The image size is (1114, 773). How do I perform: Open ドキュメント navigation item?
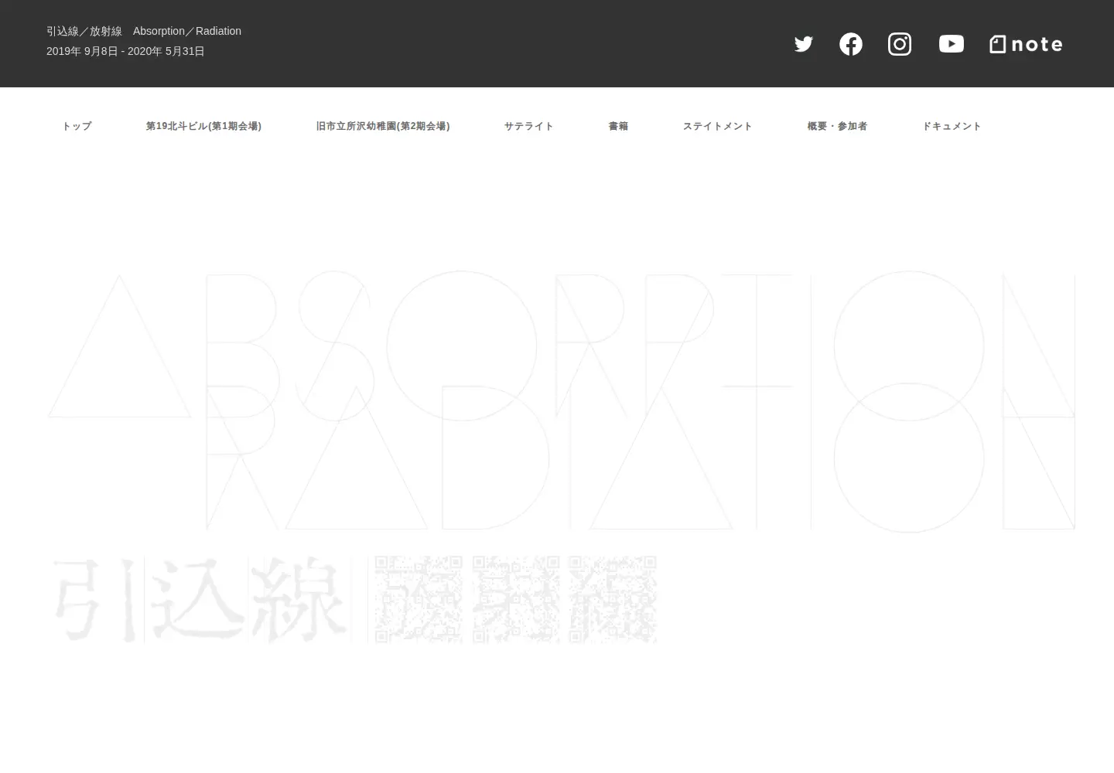952,126
